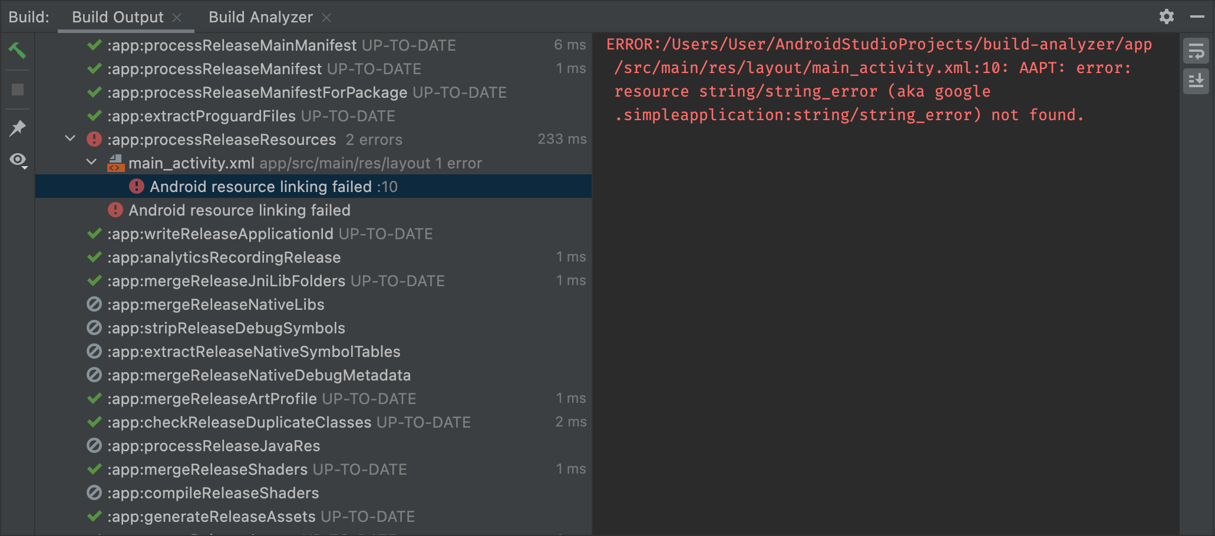The width and height of the screenshot is (1215, 536).
Task: Collapse the main_activity.xml error node
Action: pyautogui.click(x=91, y=163)
